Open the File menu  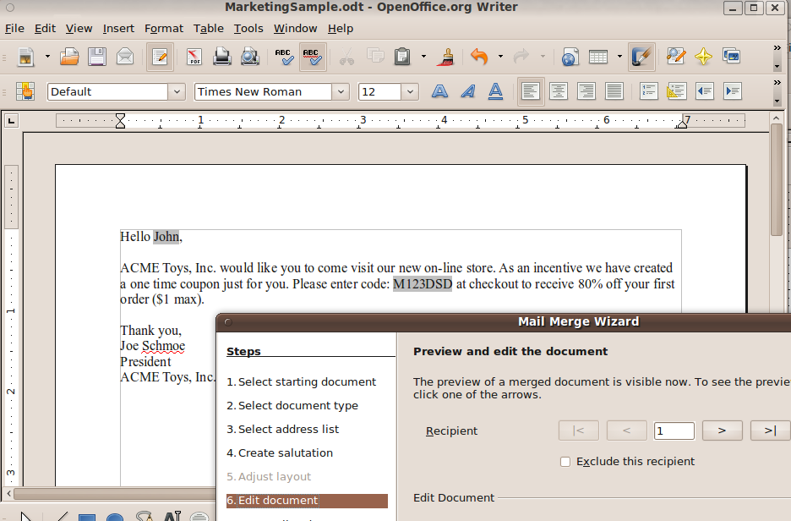14,29
